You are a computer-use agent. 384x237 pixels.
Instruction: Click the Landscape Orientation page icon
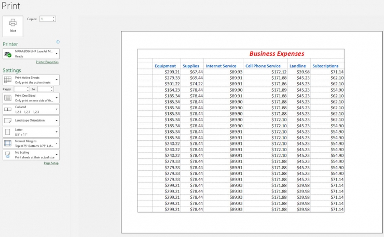tap(8, 121)
